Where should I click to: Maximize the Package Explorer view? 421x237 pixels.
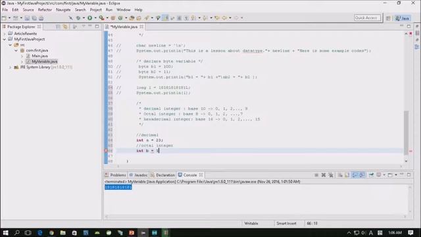[97, 26]
